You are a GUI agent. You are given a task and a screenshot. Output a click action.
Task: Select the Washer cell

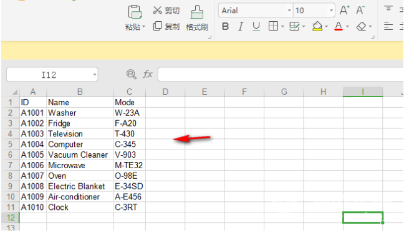click(x=80, y=113)
